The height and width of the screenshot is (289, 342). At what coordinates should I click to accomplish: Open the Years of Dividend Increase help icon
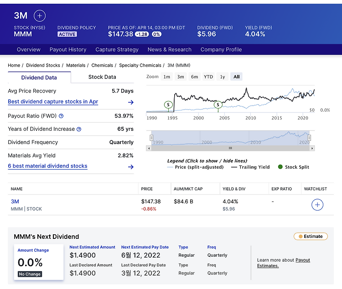pyautogui.click(x=79, y=129)
